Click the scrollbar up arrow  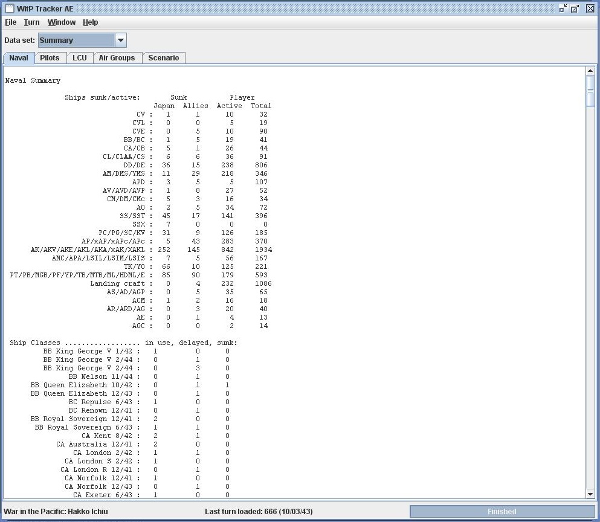click(590, 71)
